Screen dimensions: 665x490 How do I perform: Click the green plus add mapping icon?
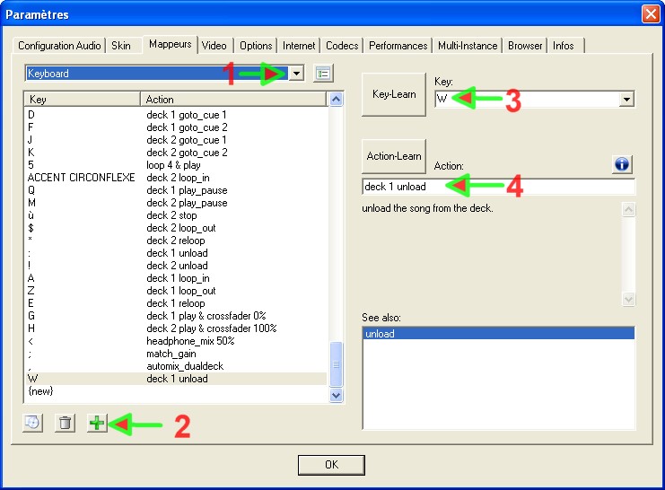pos(97,424)
